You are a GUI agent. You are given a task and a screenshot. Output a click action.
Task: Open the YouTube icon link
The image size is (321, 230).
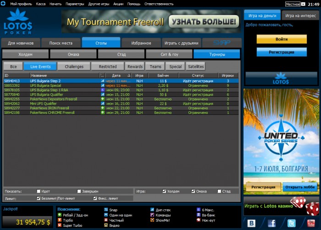point(311,223)
